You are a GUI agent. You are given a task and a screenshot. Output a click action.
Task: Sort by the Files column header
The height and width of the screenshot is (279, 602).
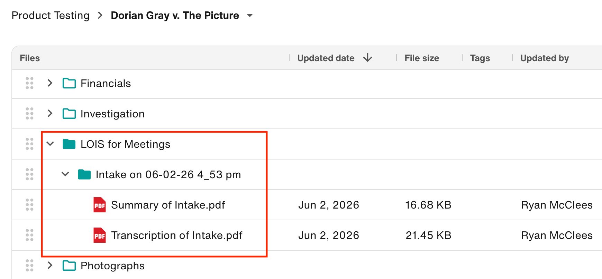pos(30,58)
